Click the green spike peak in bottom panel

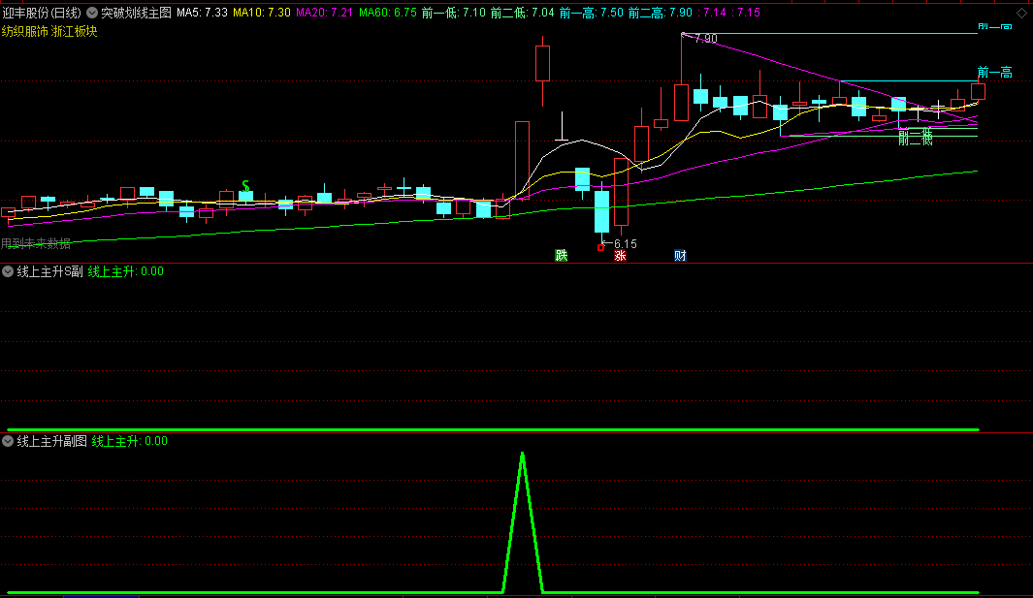523,455
